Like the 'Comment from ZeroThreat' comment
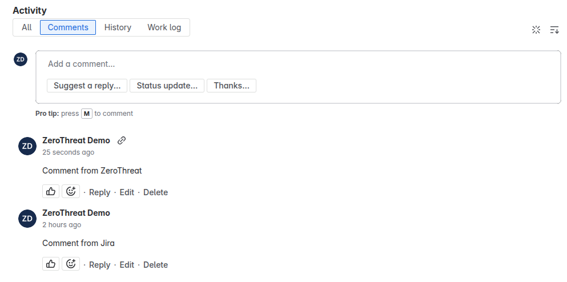This screenshot has width=567, height=282. (51, 191)
